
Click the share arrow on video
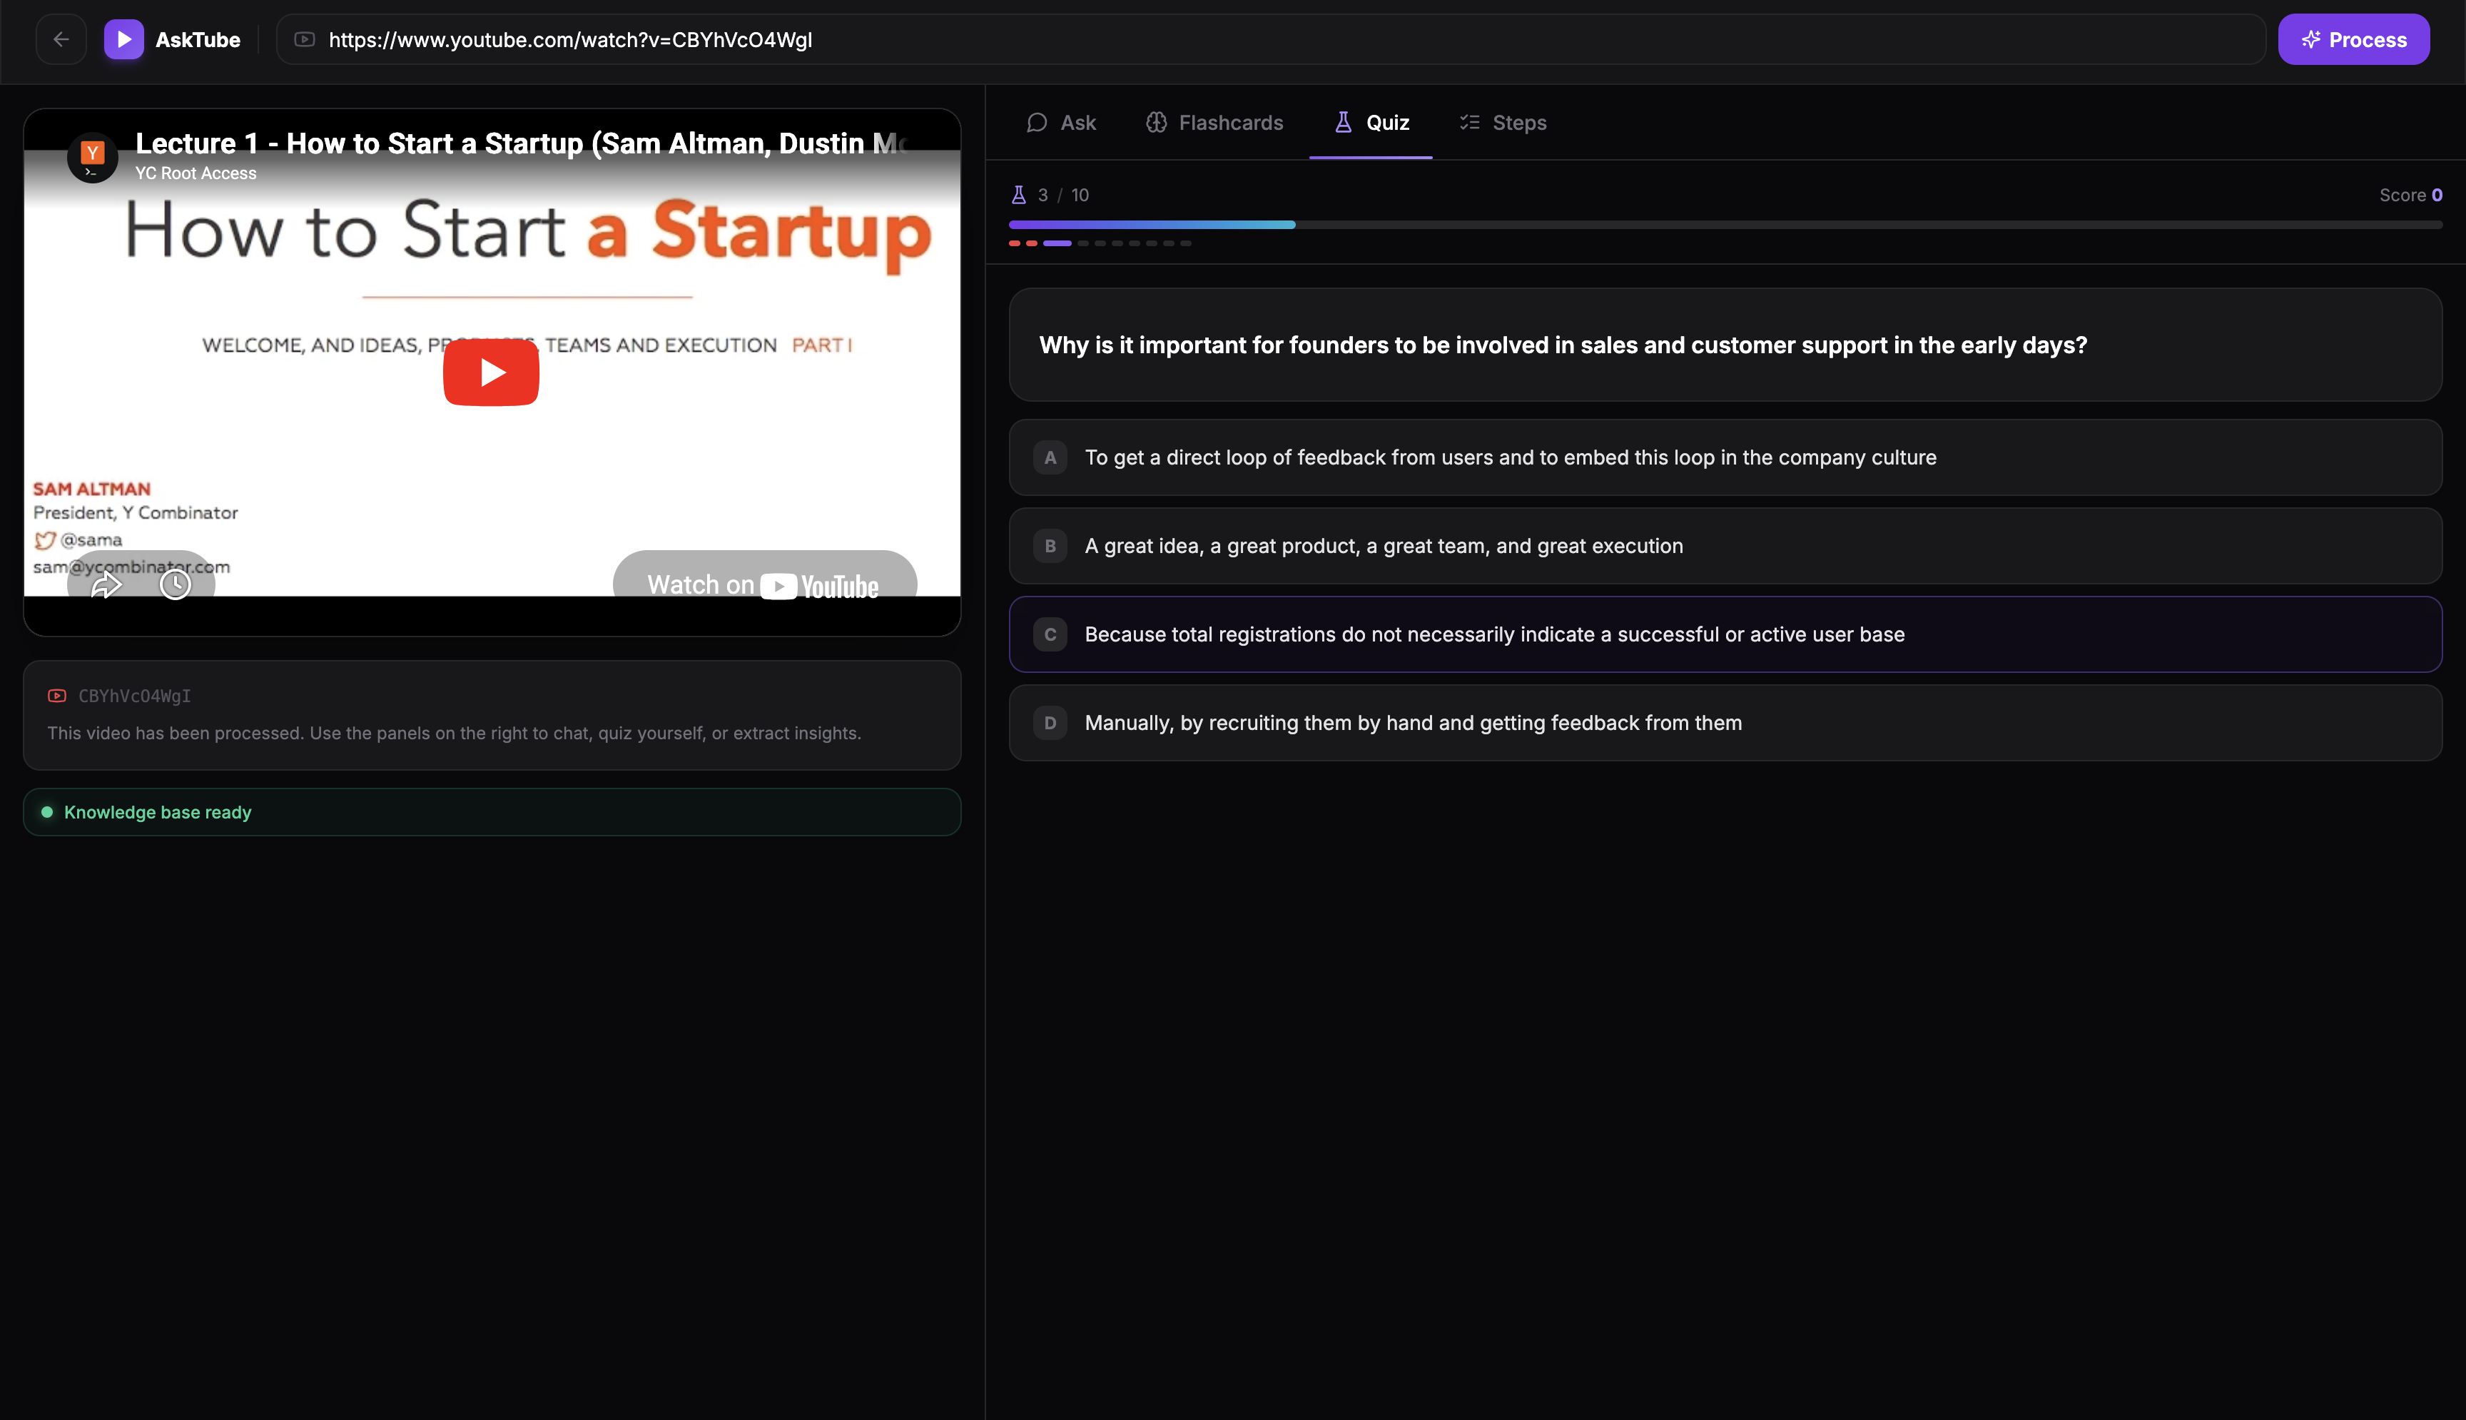point(106,584)
